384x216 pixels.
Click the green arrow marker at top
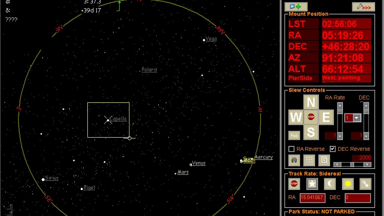pos(119,6)
